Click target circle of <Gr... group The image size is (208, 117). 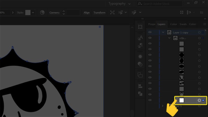pos(199,38)
